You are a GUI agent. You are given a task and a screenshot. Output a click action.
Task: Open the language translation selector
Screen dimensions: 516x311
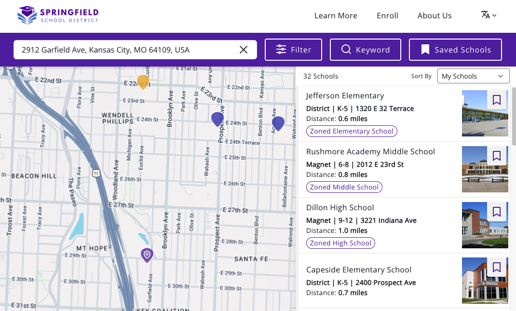(x=489, y=15)
